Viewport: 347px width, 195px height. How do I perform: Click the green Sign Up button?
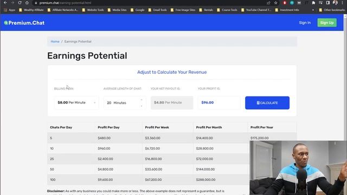pos(327,23)
